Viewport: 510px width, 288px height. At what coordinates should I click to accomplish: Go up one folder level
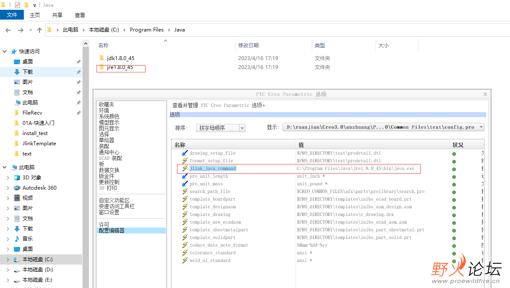point(40,30)
